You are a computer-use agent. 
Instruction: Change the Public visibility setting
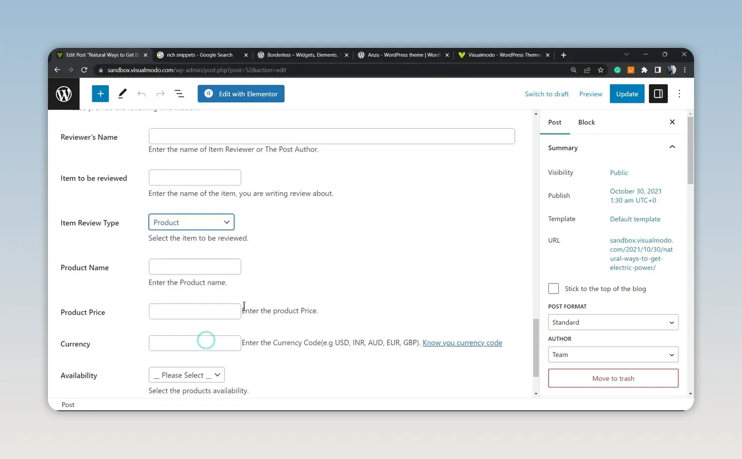(x=619, y=173)
